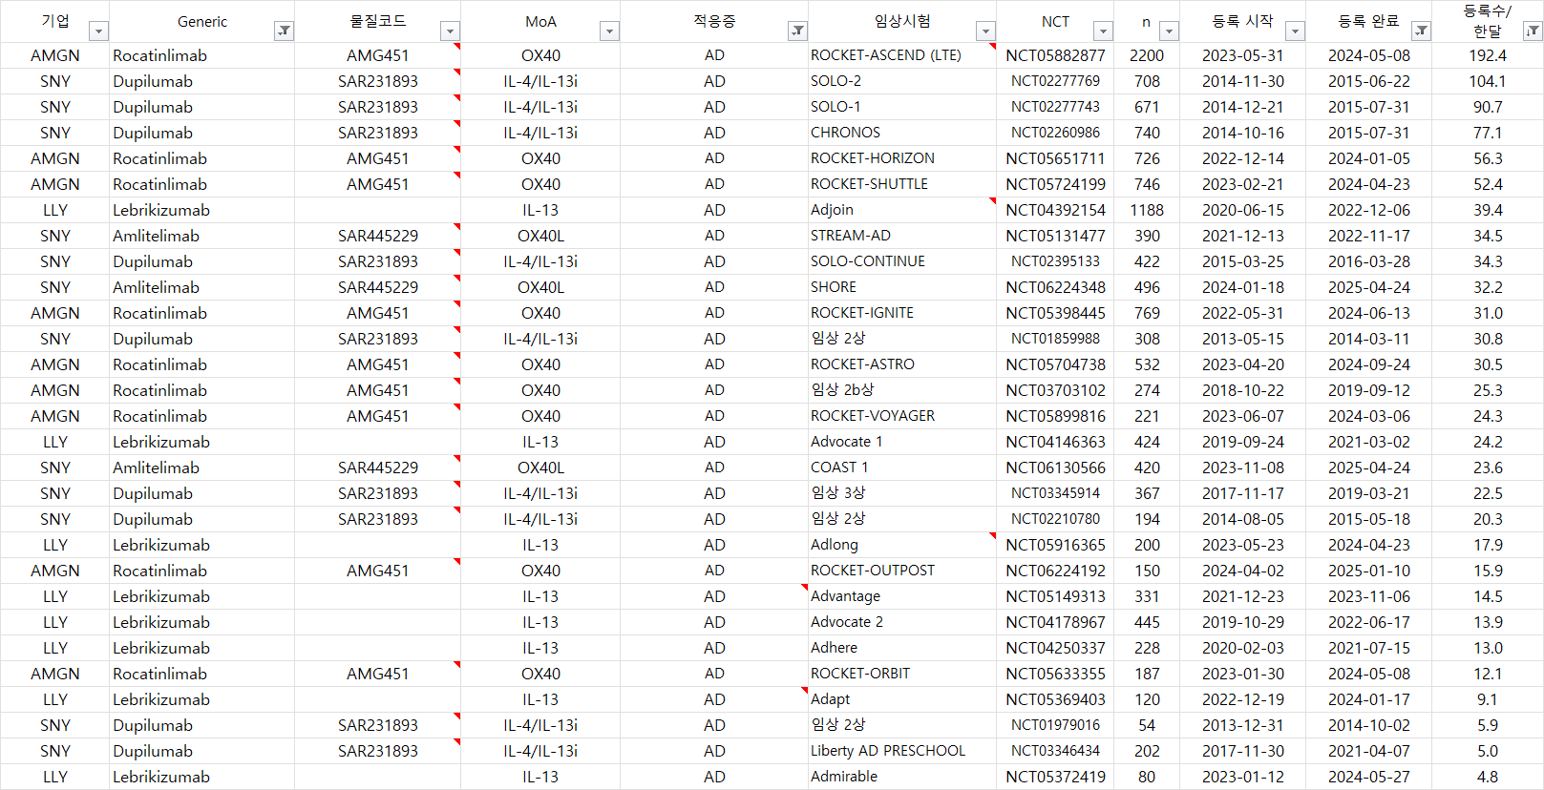Select the Advocate 2 cell
The image size is (1544, 790).
[x=902, y=622]
